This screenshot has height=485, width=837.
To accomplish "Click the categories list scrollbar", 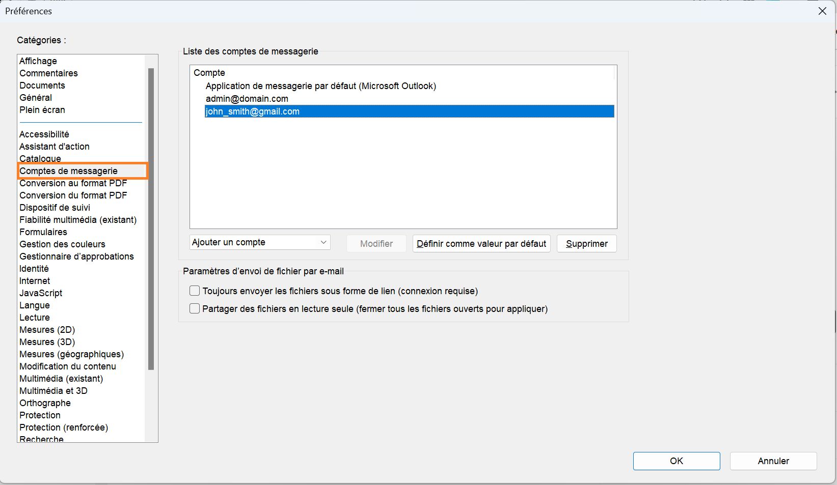I will (x=151, y=219).
